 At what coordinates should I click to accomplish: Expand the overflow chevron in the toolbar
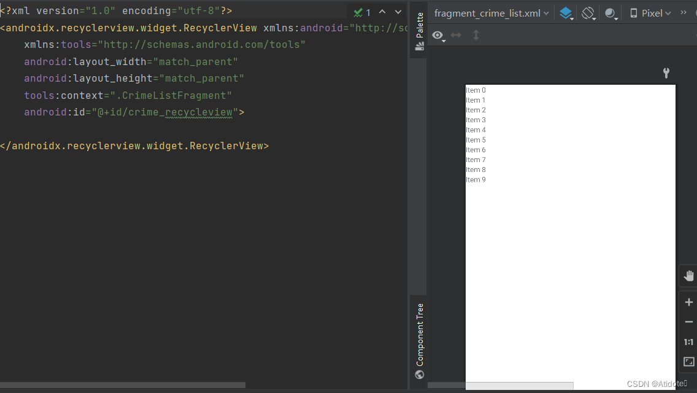683,12
